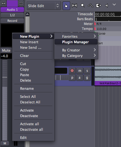Screen dimensions: 121x147
Task: Toggle the track record-enable red button
Action: [x=72, y=71]
